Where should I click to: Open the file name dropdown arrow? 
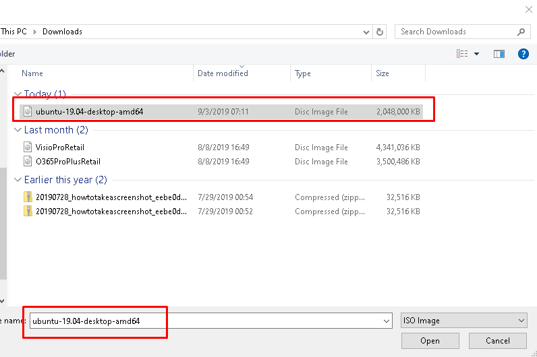(387, 321)
